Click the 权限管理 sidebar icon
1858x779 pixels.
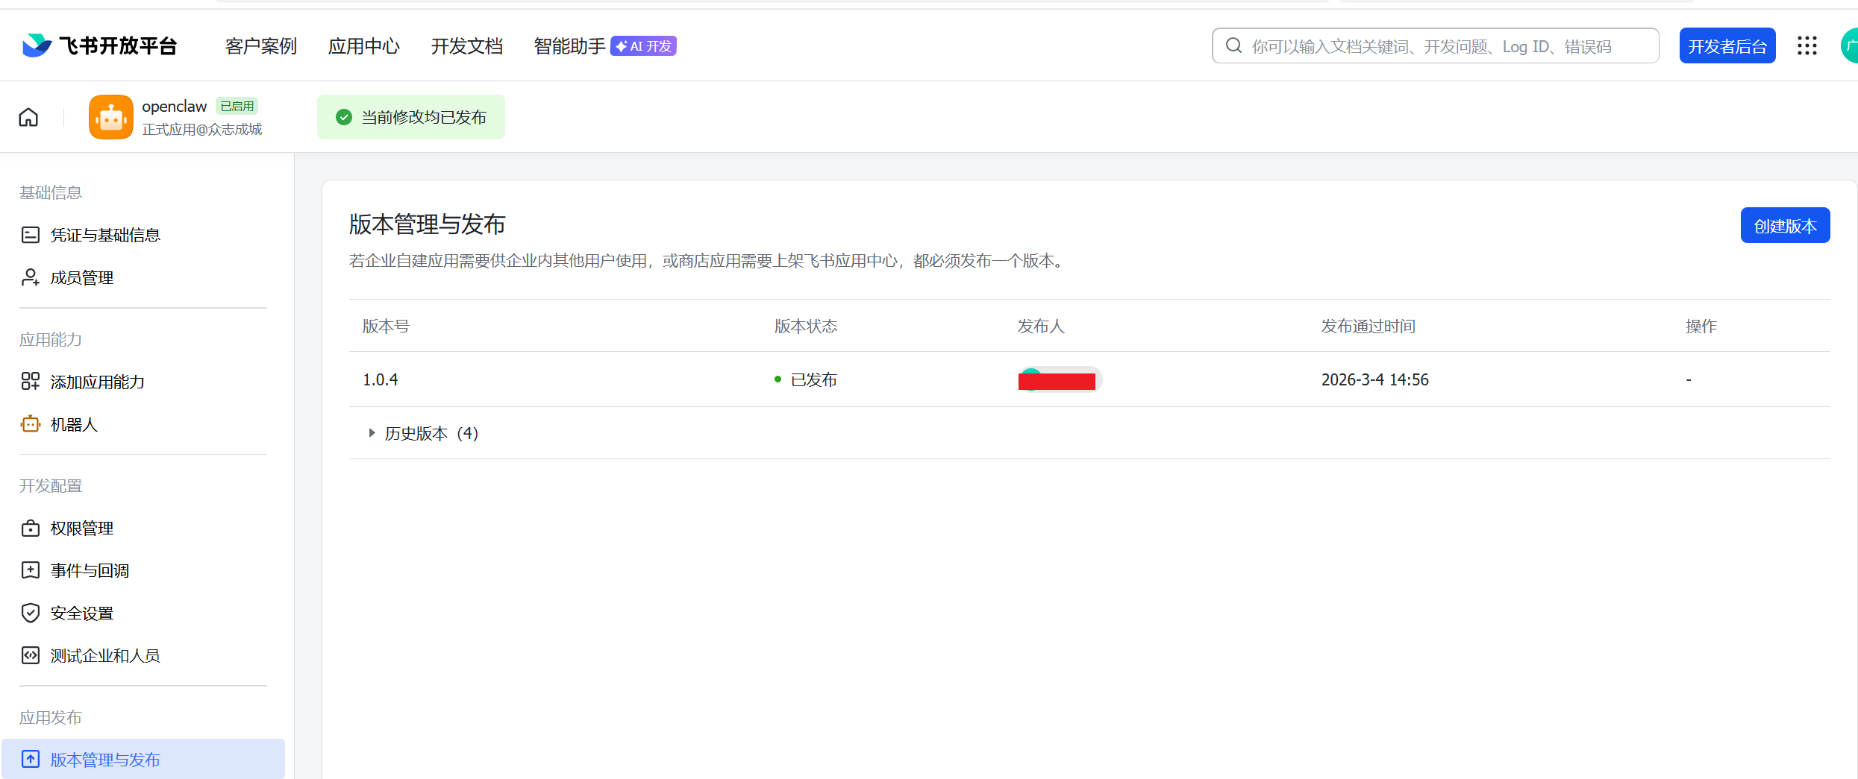[x=31, y=529]
